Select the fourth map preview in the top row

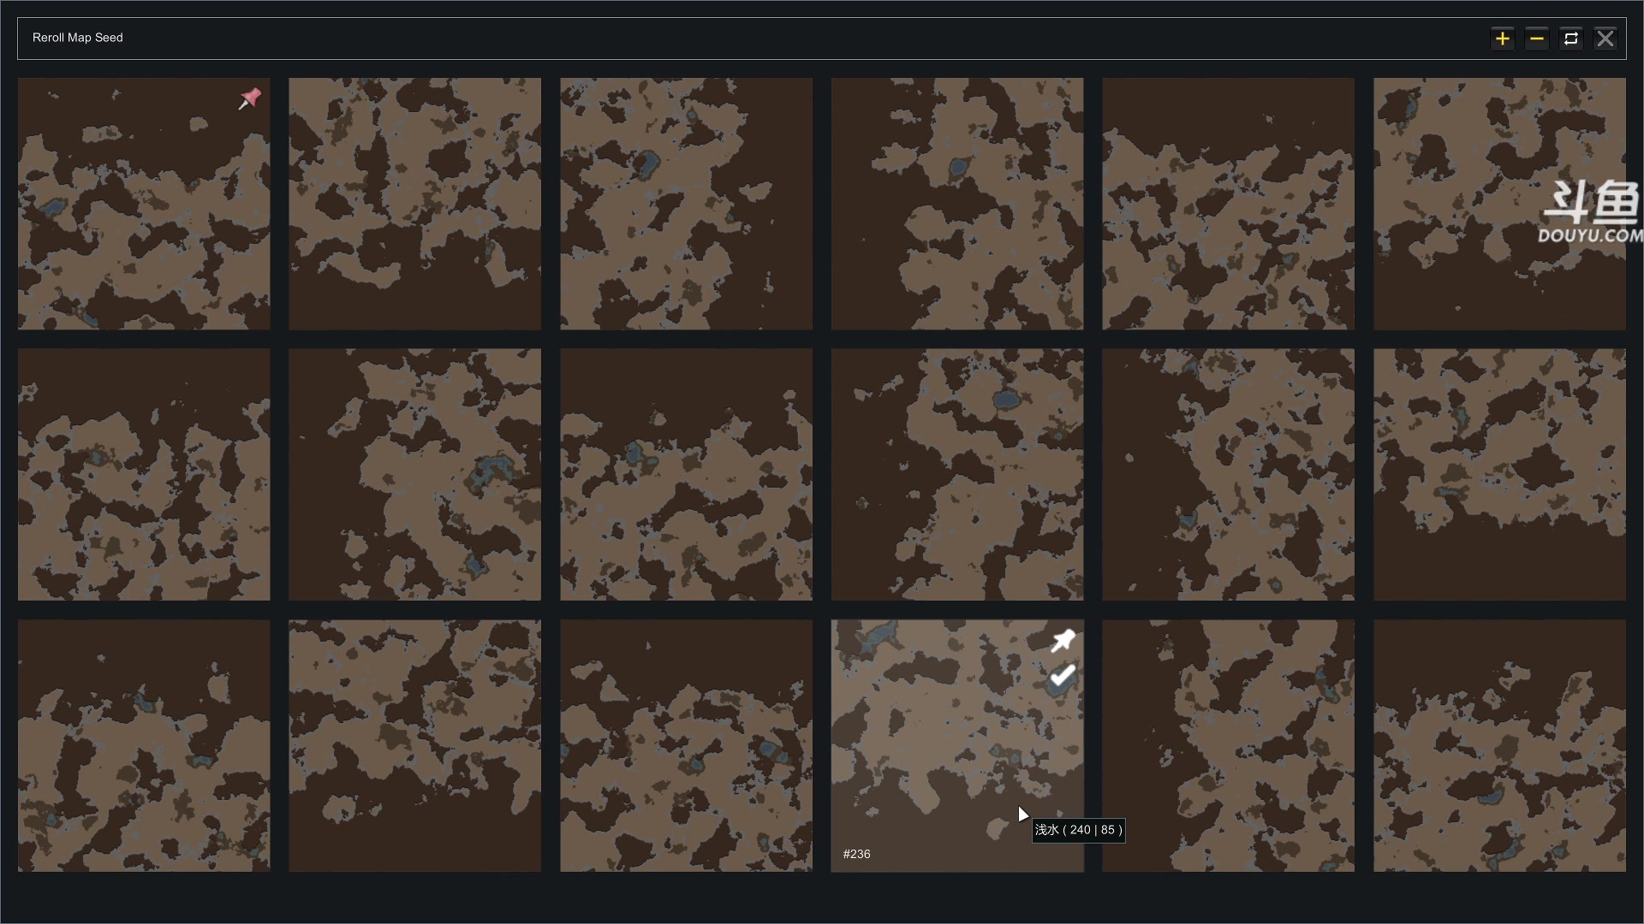[957, 204]
